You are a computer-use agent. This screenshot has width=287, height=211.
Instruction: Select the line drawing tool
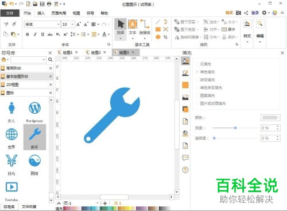[158, 22]
